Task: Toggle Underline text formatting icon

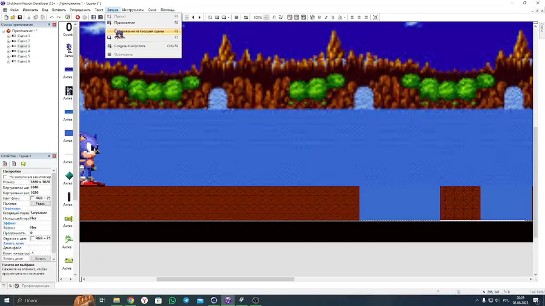Action: click(x=333, y=18)
